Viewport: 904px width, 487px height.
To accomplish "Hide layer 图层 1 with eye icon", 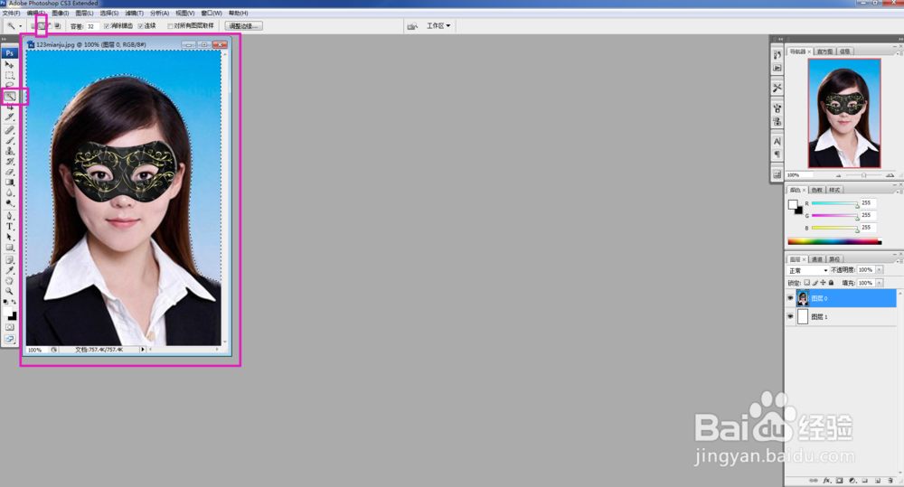I will [x=790, y=316].
